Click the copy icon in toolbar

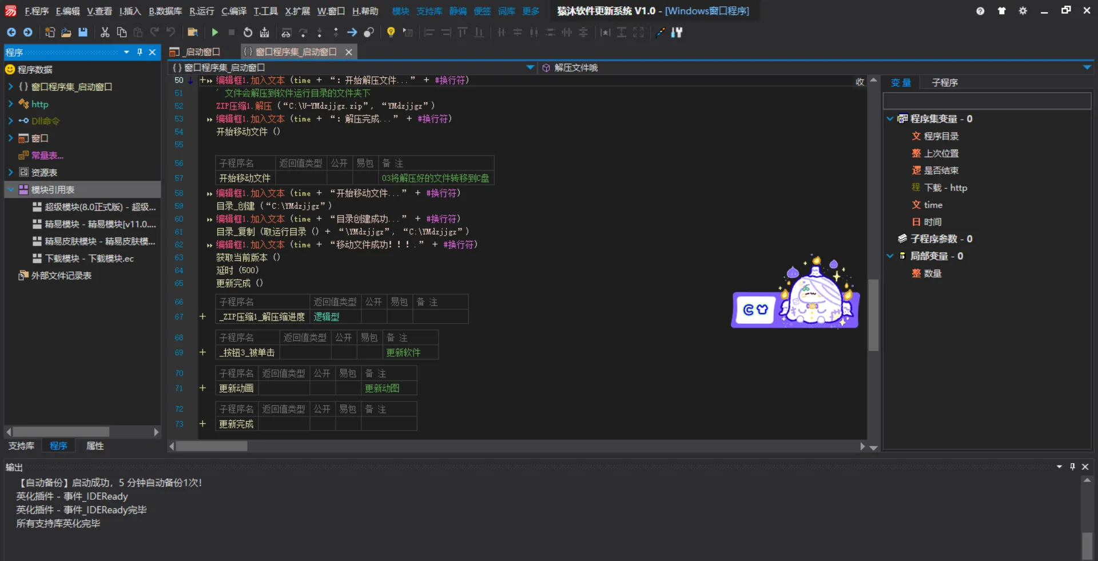121,33
